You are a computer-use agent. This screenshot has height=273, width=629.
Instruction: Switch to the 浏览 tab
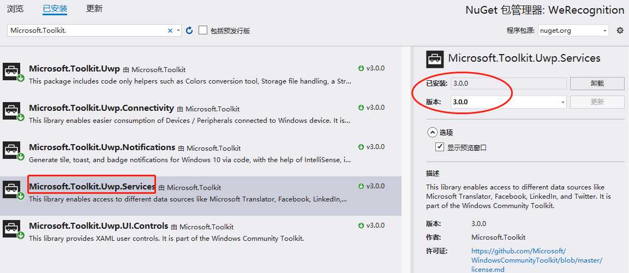(x=15, y=8)
